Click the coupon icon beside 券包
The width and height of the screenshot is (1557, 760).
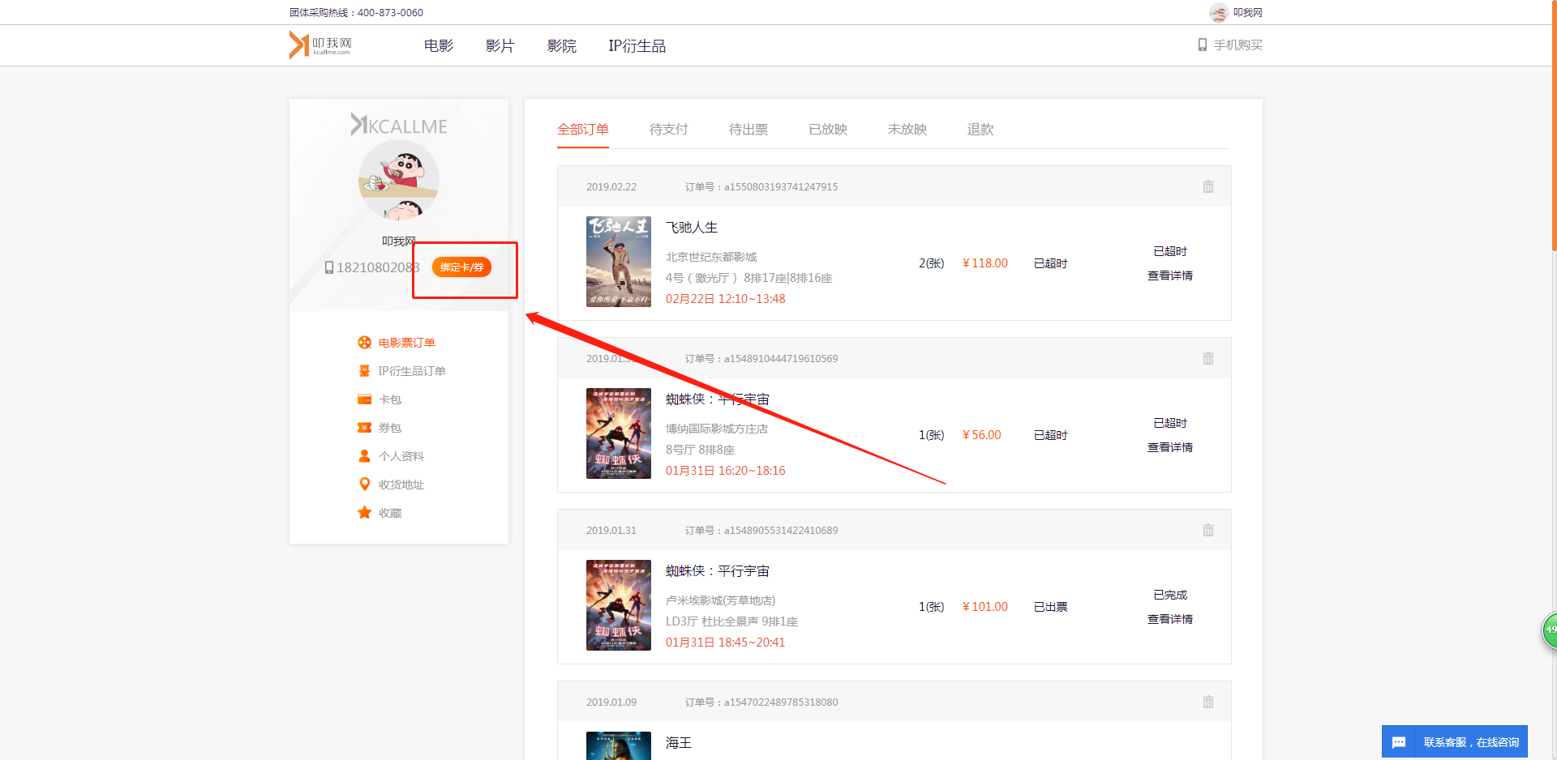365,428
